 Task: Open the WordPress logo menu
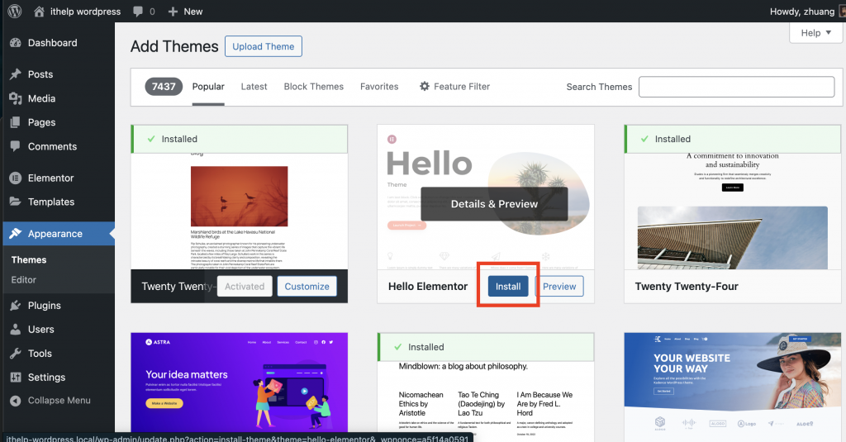click(15, 11)
